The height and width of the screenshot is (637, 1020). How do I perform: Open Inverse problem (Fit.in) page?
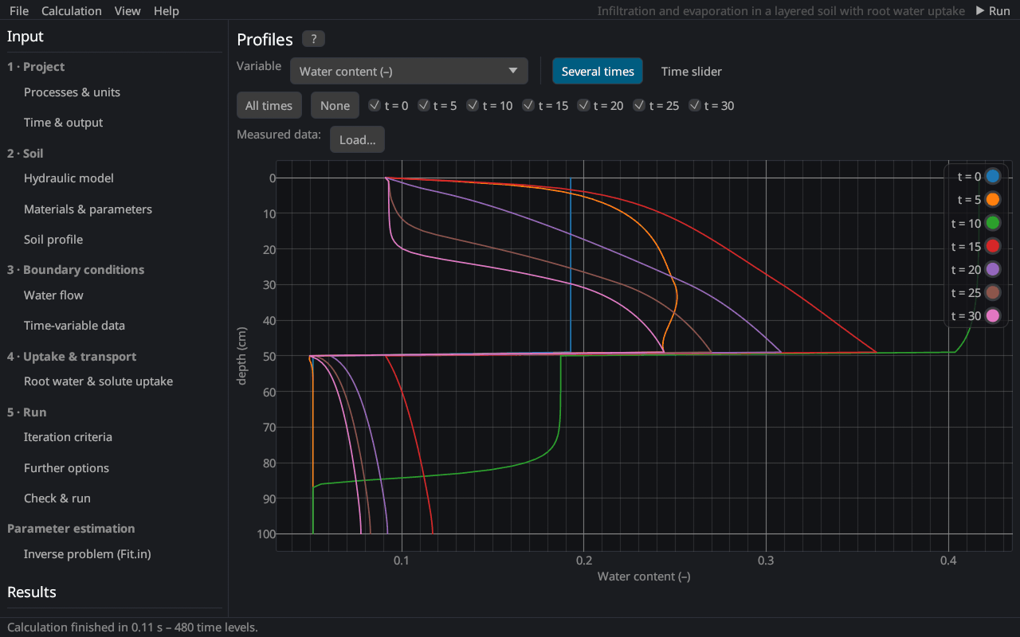tap(88, 553)
